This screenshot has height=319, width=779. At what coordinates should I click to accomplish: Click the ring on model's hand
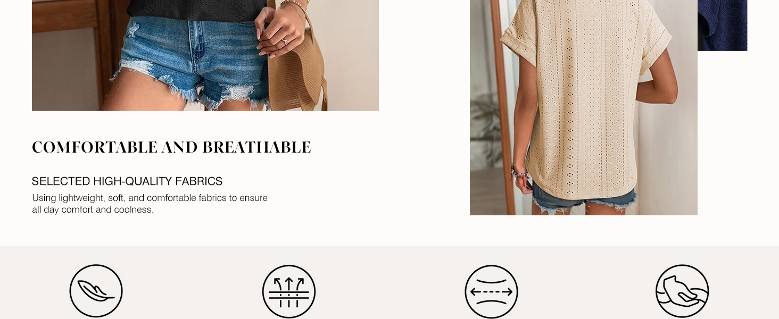285,40
